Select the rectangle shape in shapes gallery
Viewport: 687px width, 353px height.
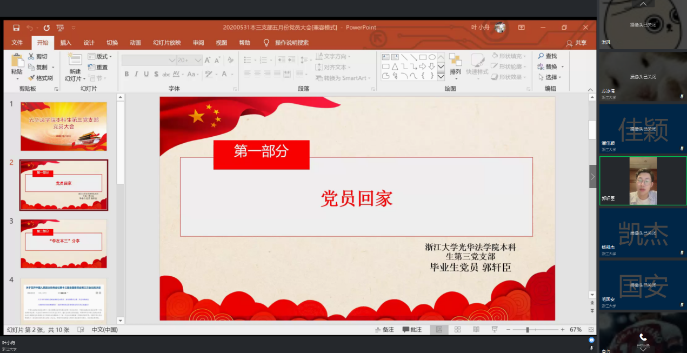pyautogui.click(x=423, y=57)
